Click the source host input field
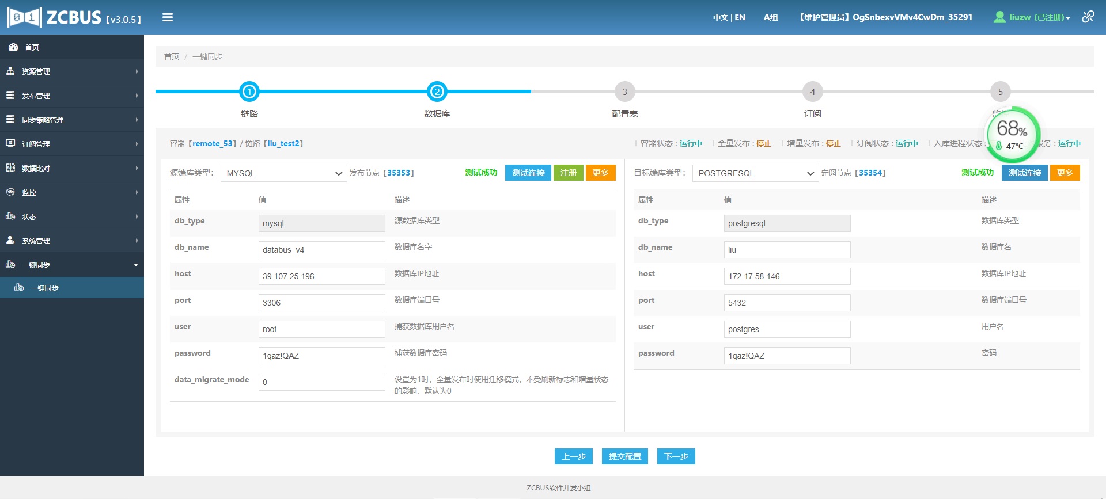This screenshot has width=1106, height=499. click(x=321, y=276)
